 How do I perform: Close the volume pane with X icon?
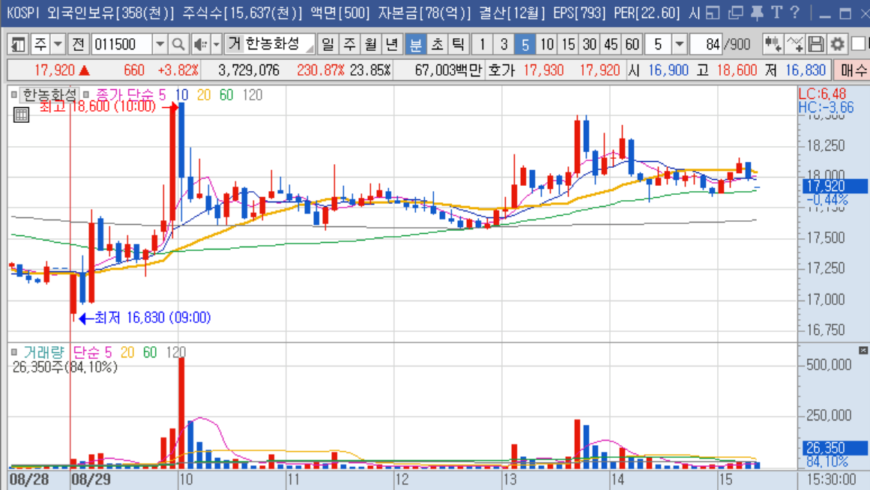pyautogui.click(x=863, y=350)
